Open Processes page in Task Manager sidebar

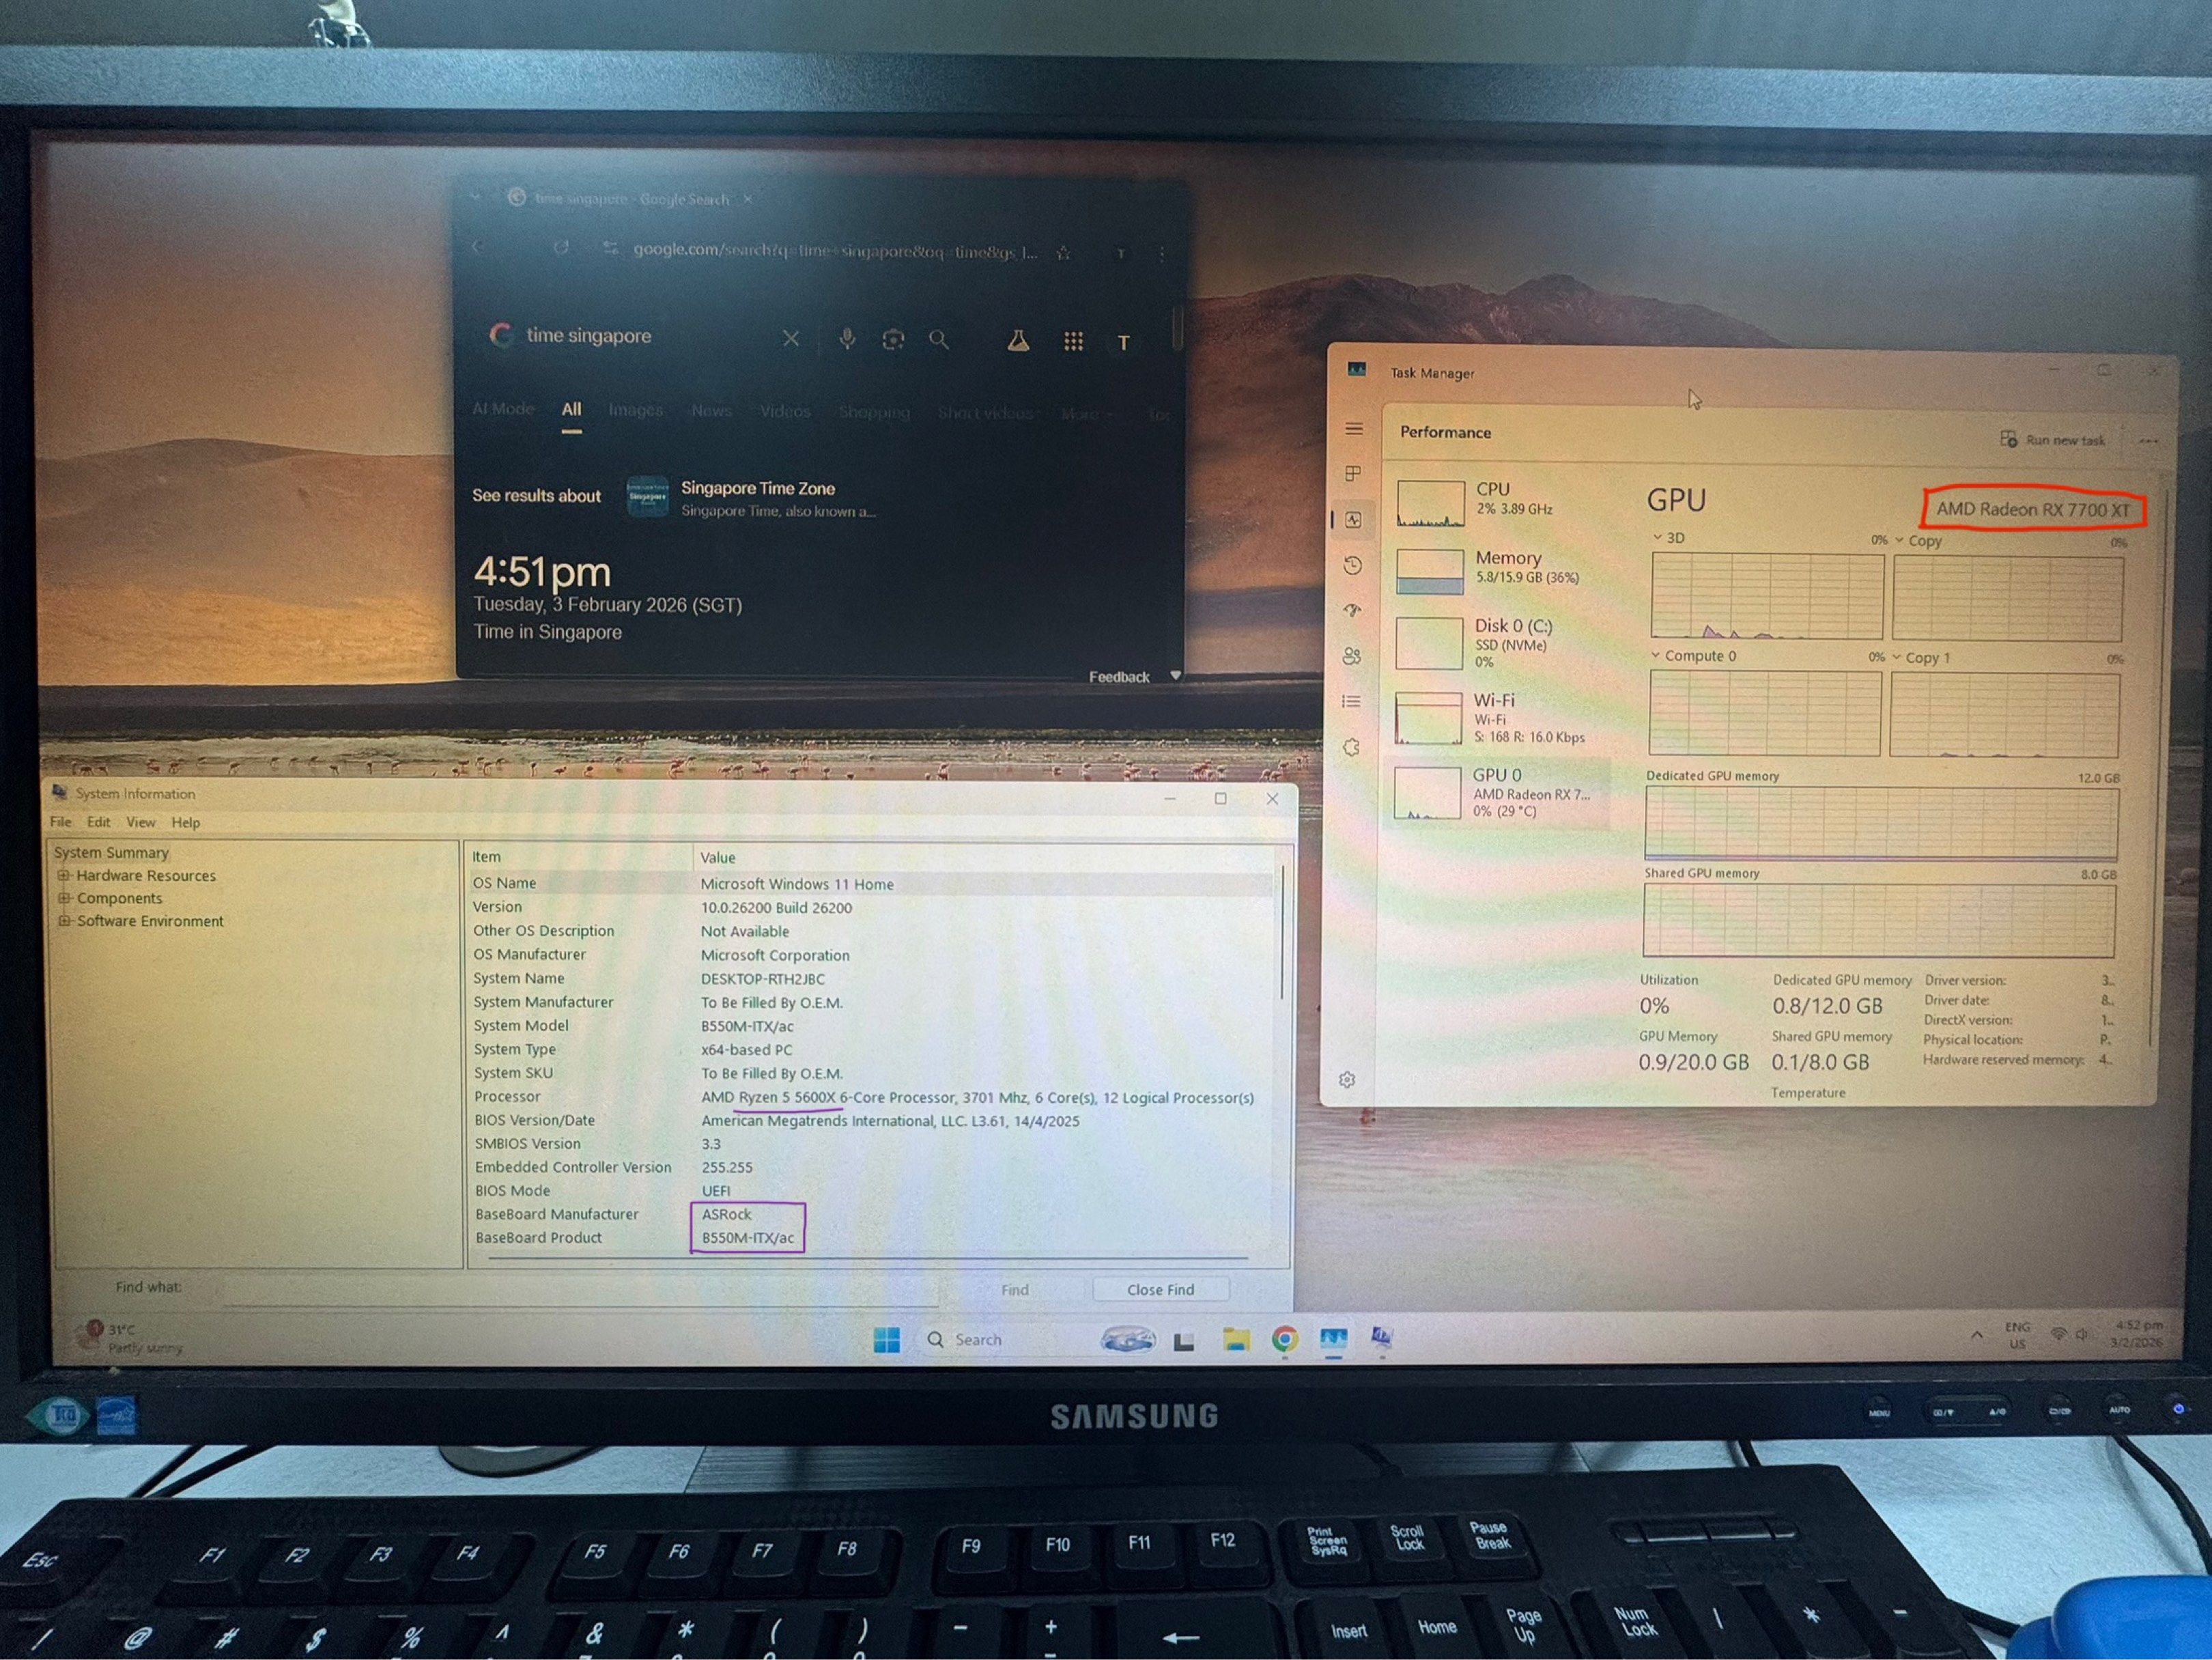pyautogui.click(x=1353, y=473)
